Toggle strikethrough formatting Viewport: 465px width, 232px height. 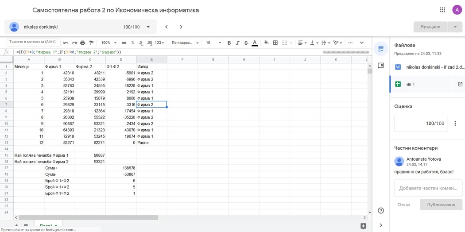(246, 43)
